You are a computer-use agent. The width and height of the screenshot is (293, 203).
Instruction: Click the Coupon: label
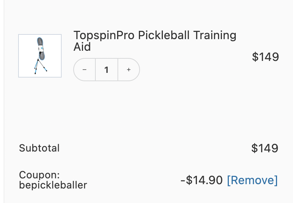coord(39,174)
